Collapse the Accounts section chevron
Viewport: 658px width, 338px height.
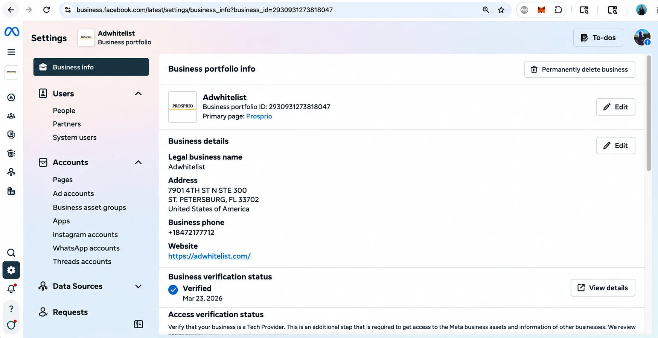139,162
